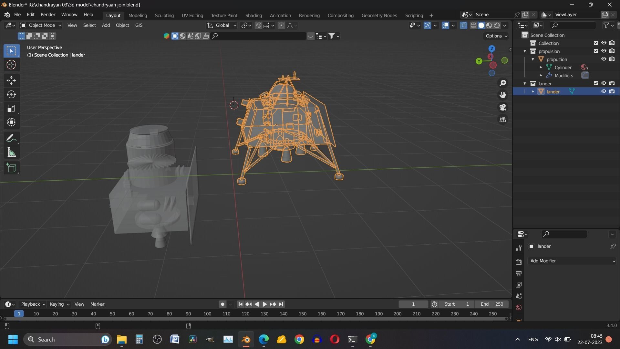Switch to orthographic grid view icon
This screenshot has height=349, width=620.
[x=503, y=120]
